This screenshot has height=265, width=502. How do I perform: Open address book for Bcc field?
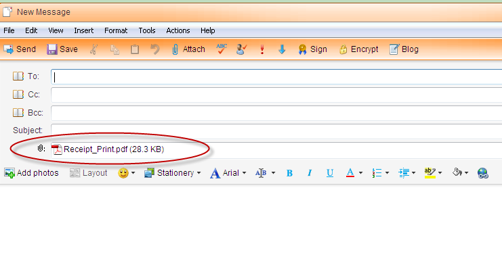coord(18,112)
